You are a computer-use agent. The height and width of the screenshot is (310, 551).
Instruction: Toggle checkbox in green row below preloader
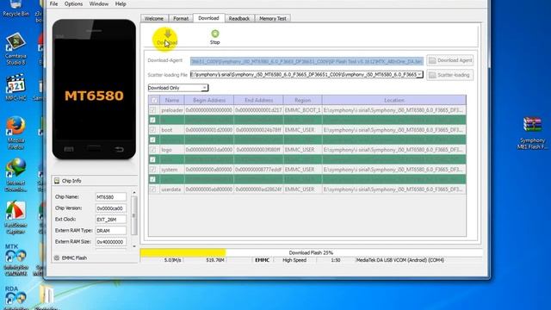152,120
